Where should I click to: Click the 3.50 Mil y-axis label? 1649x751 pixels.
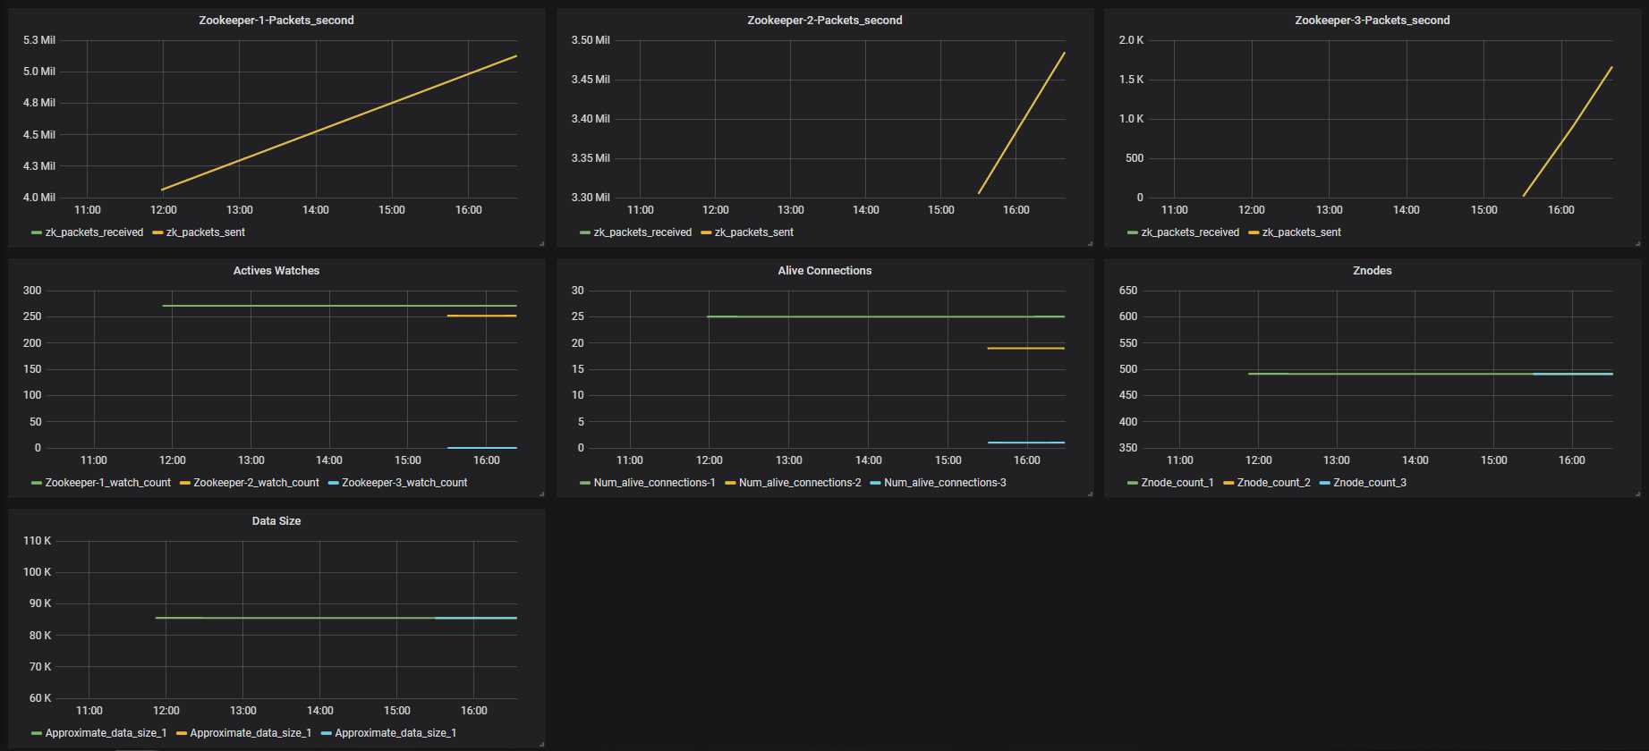pos(591,40)
